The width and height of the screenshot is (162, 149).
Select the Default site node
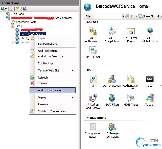pyautogui.click(x=25, y=42)
